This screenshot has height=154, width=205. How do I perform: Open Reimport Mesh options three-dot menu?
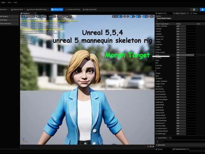[x=25, y=9]
